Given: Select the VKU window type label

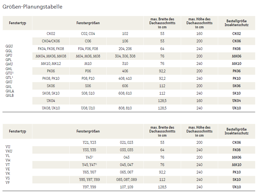Looking at the screenshot, I should 9,151.
